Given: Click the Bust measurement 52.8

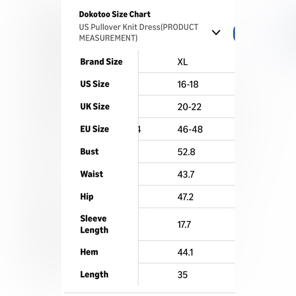Looking at the screenshot, I should pos(186,152).
